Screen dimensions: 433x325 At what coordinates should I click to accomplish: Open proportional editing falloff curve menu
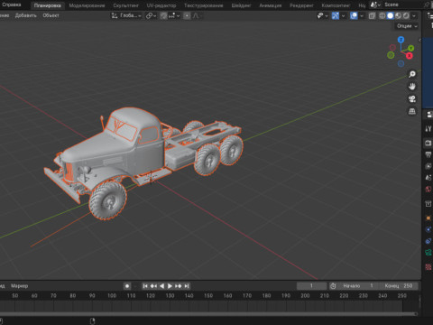[x=196, y=15]
